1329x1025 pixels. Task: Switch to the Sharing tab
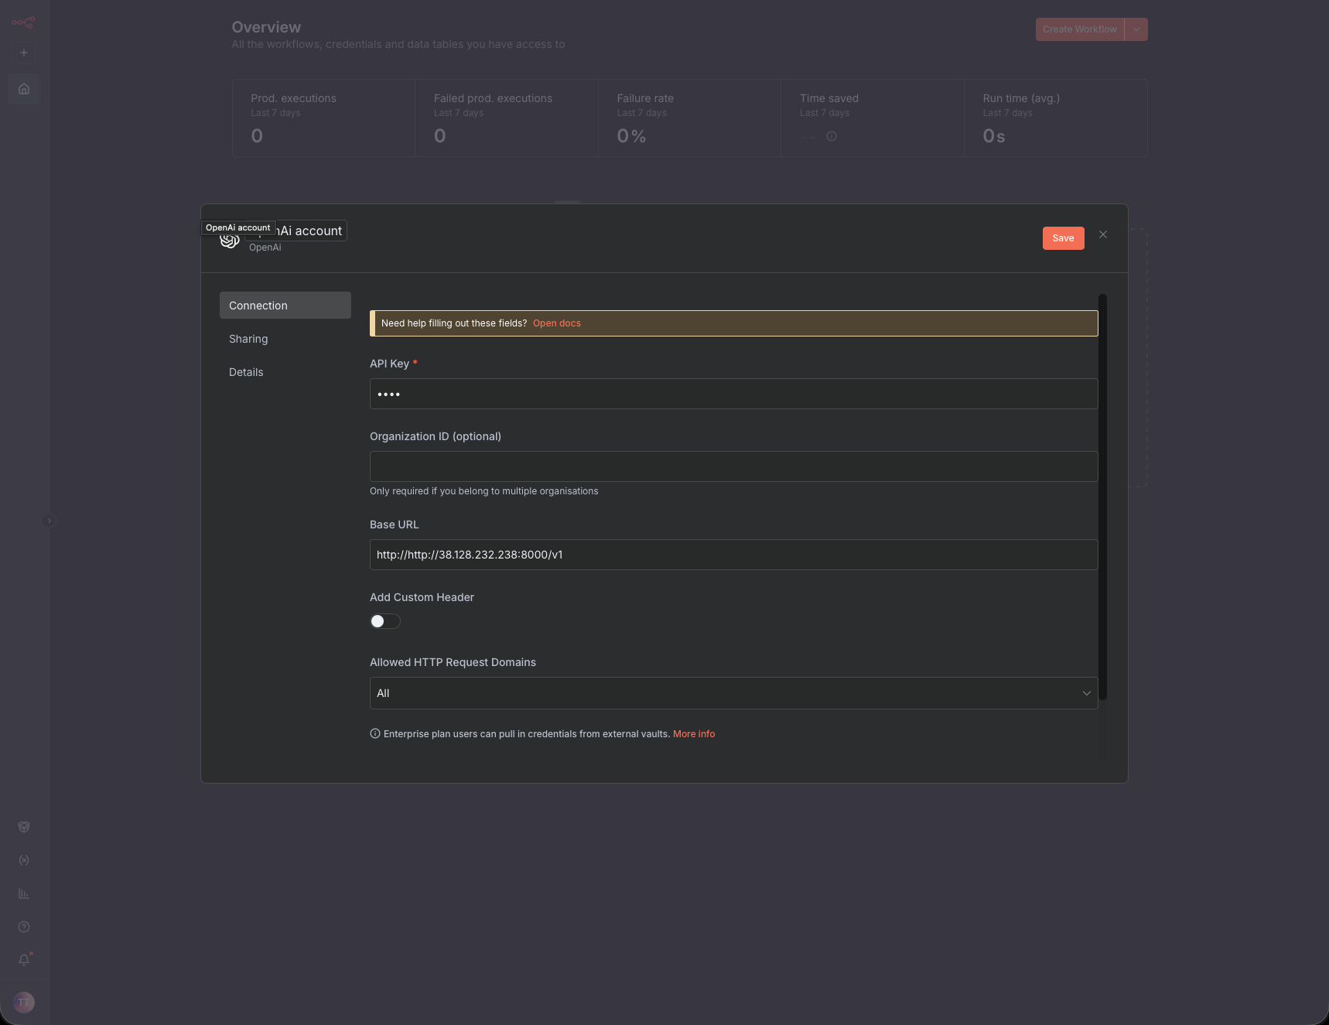point(248,339)
